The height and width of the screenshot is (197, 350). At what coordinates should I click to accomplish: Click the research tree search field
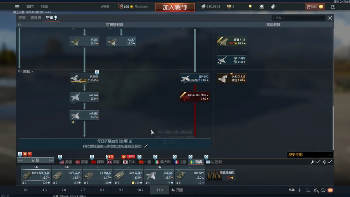coord(298,18)
